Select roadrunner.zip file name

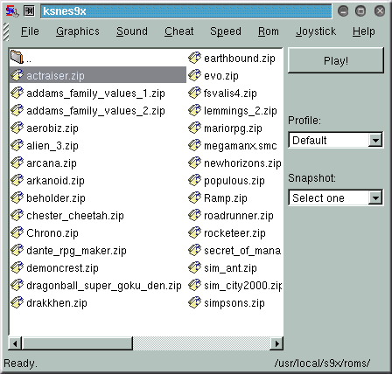[x=239, y=216]
